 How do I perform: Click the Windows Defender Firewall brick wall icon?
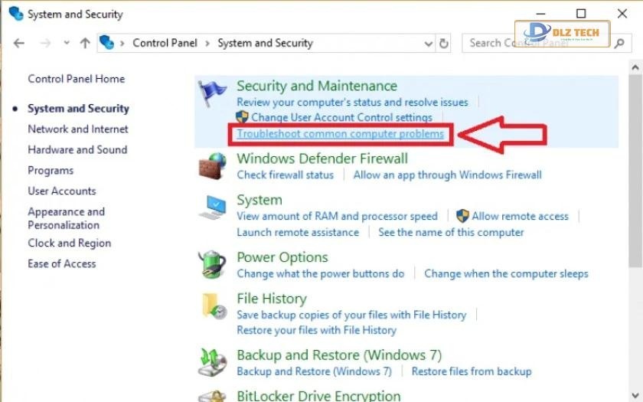pyautogui.click(x=212, y=166)
